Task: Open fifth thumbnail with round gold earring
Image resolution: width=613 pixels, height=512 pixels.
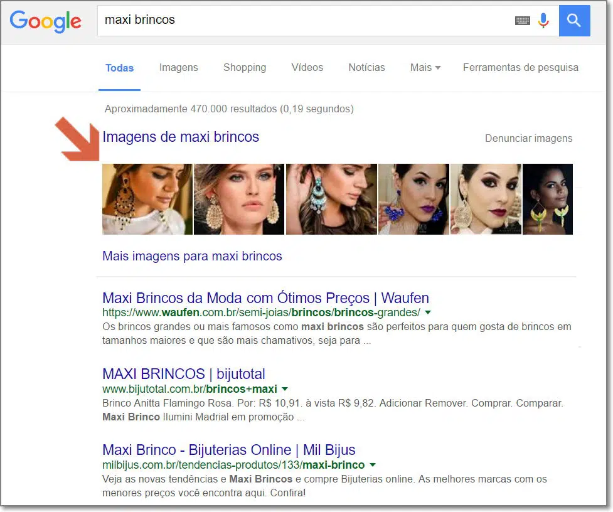Action: (x=486, y=200)
